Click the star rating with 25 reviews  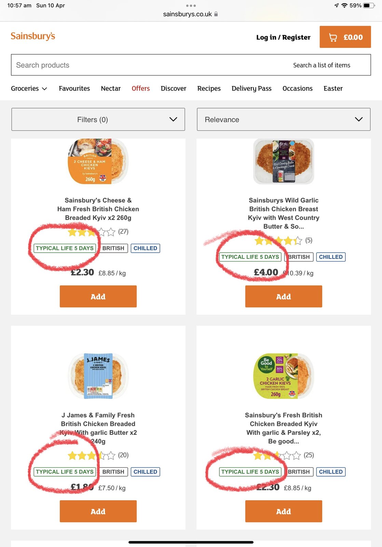click(277, 455)
